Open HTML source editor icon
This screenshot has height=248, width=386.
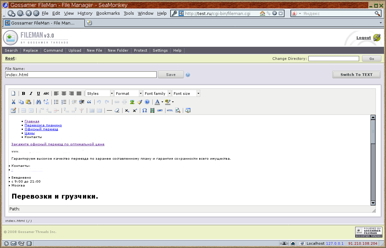point(170,111)
